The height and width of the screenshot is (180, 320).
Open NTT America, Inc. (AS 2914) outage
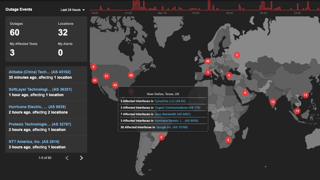click(34, 142)
